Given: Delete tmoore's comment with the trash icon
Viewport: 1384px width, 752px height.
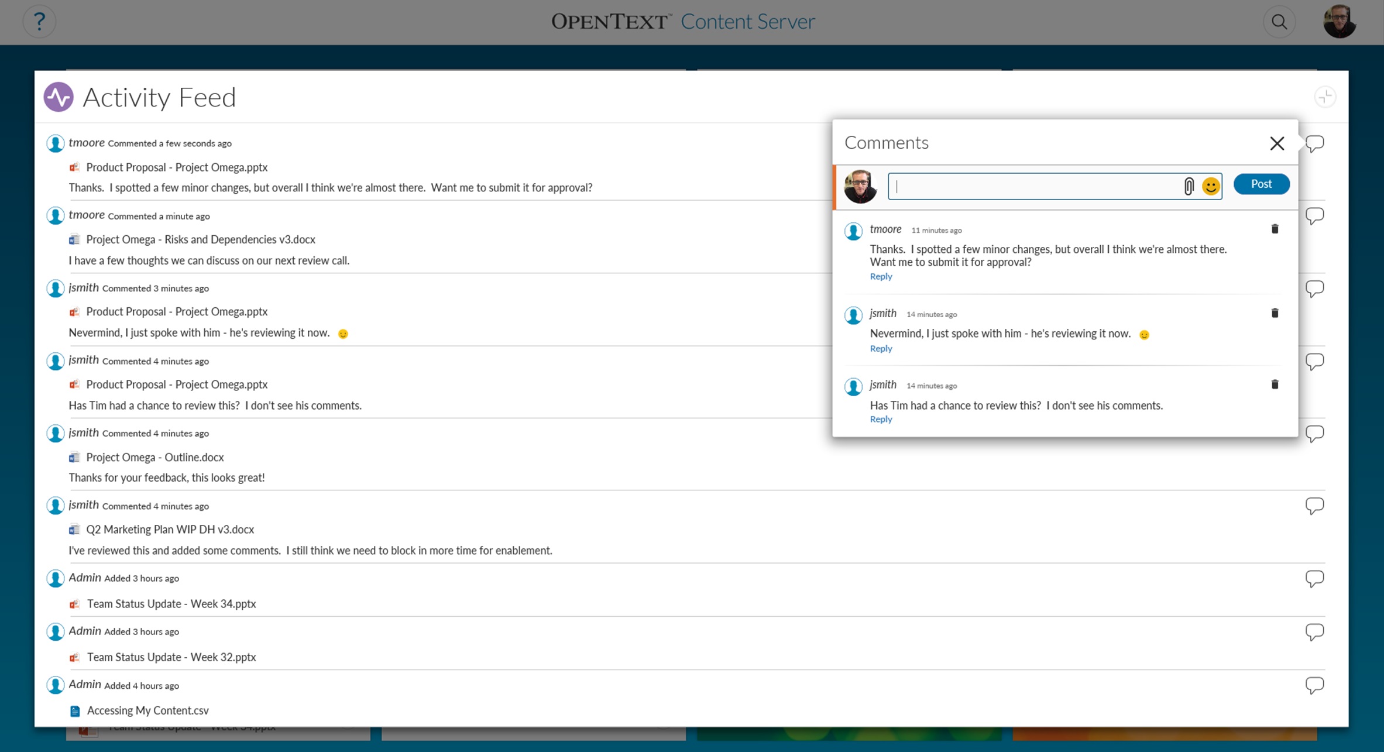Looking at the screenshot, I should (1275, 229).
